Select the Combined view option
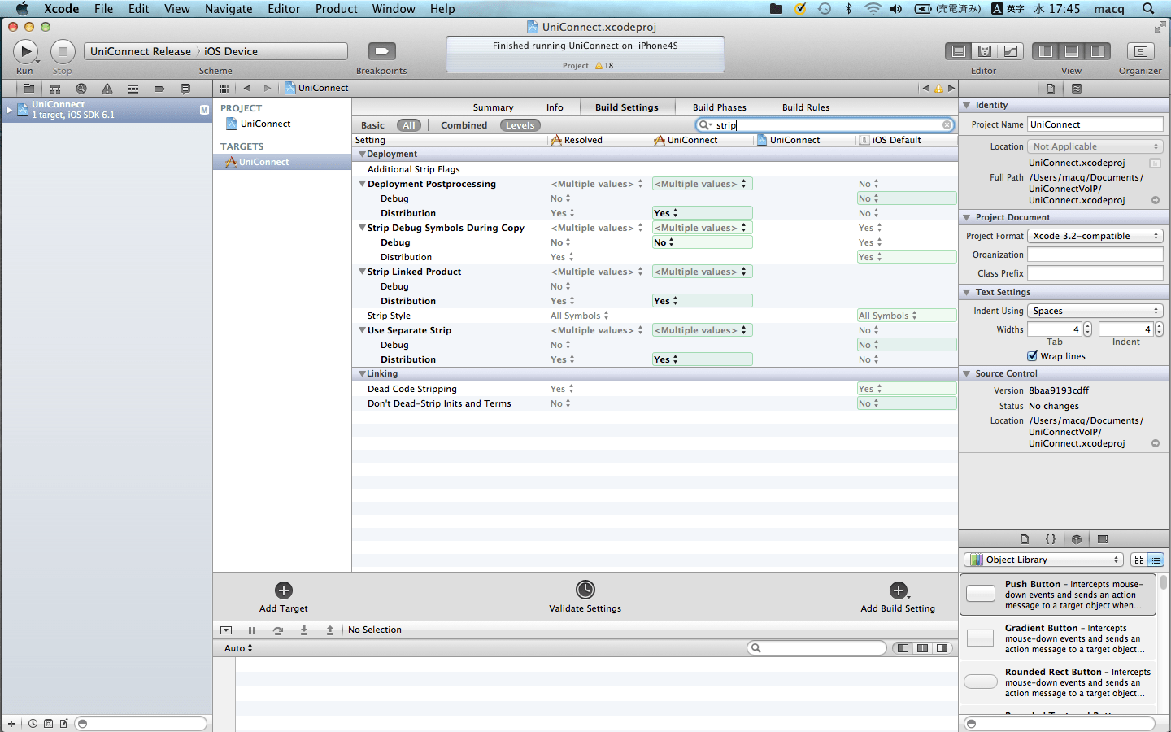Screen dimensions: 1171x732 [x=464, y=125]
